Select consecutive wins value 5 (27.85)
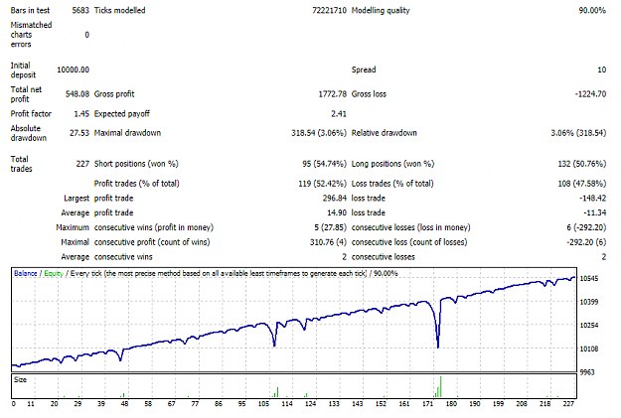Image resolution: width=621 pixels, height=418 pixels. click(330, 227)
